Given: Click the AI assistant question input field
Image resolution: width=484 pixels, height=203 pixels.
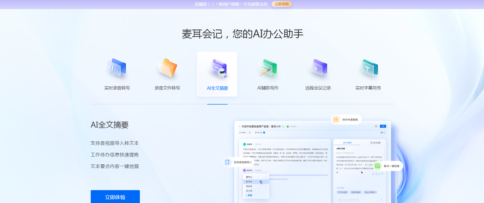Looking at the screenshot, I should click(x=360, y=200).
